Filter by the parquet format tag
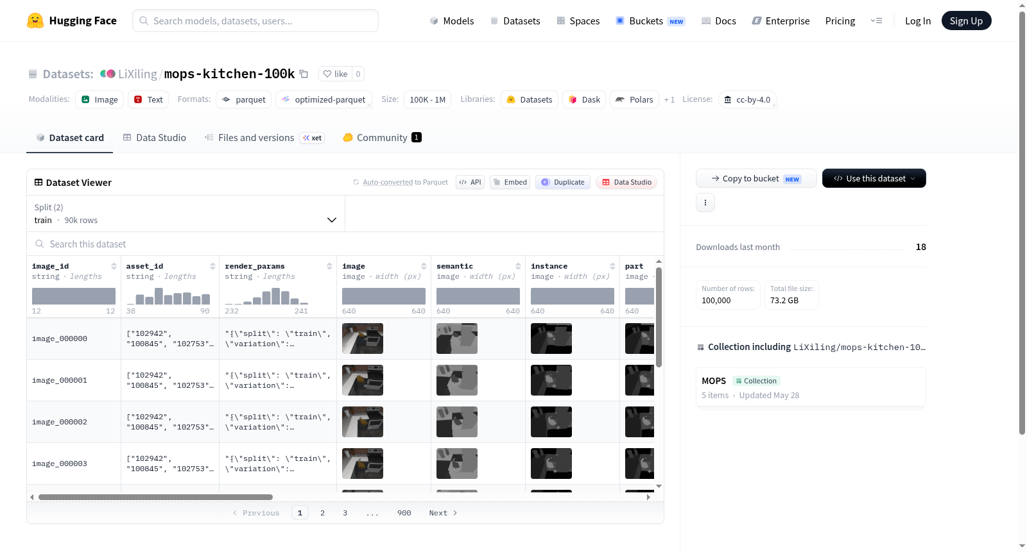This screenshot has height=552, width=1027. (x=244, y=99)
